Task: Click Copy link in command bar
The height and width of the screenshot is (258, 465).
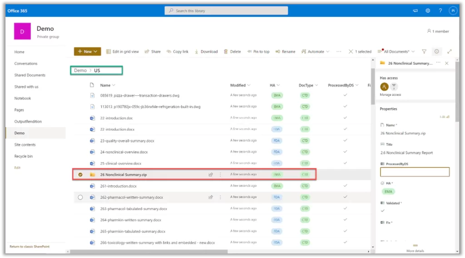Action: 178,52
